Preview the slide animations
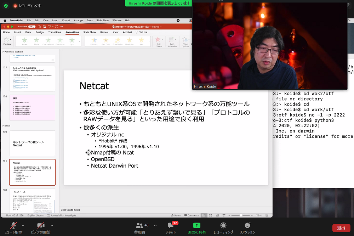The height and width of the screenshot is (236, 354). pyautogui.click(x=6, y=41)
